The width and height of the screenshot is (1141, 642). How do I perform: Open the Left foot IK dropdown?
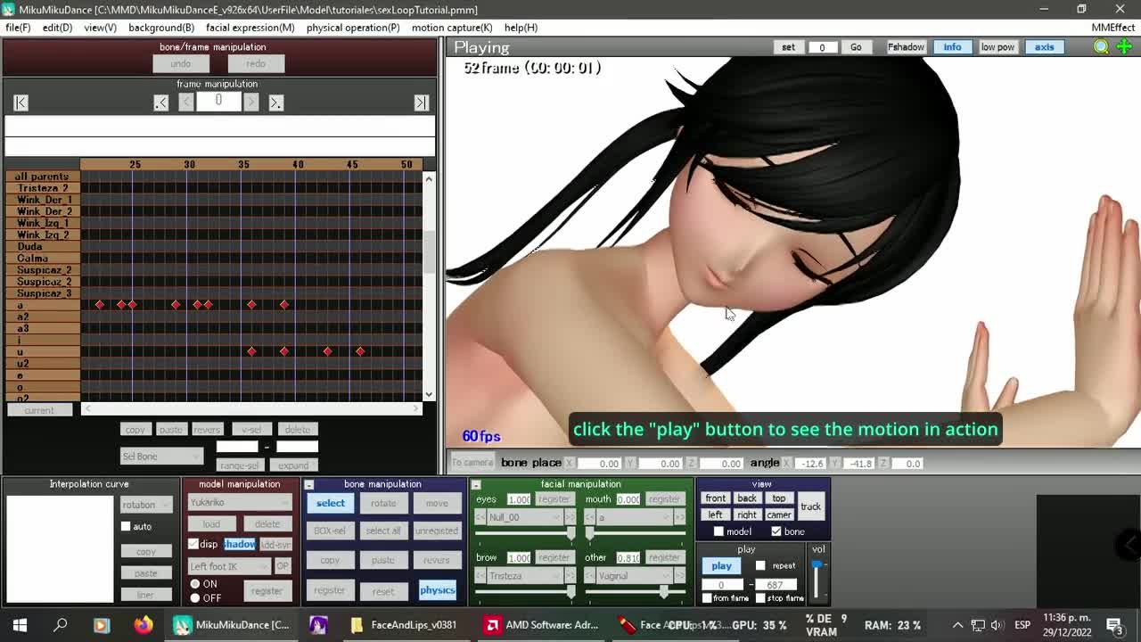[x=228, y=566]
